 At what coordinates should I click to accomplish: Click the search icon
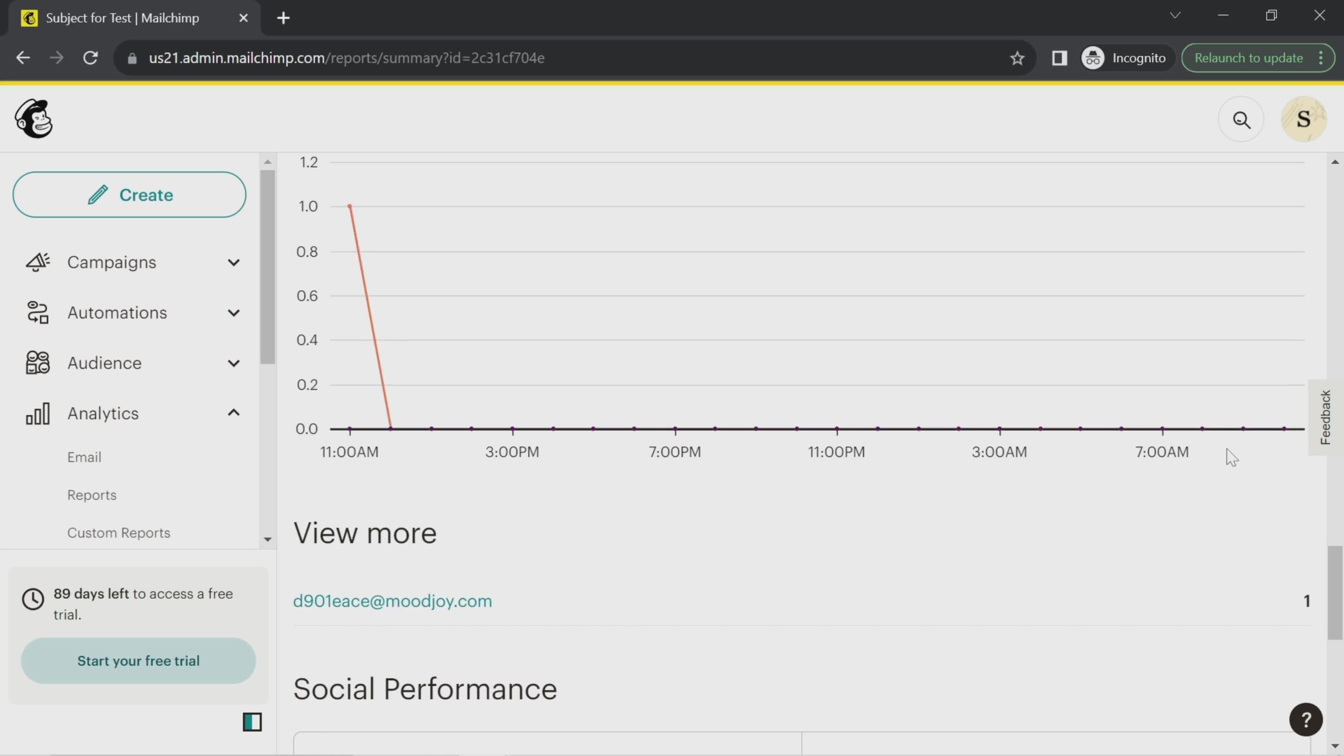click(1241, 119)
